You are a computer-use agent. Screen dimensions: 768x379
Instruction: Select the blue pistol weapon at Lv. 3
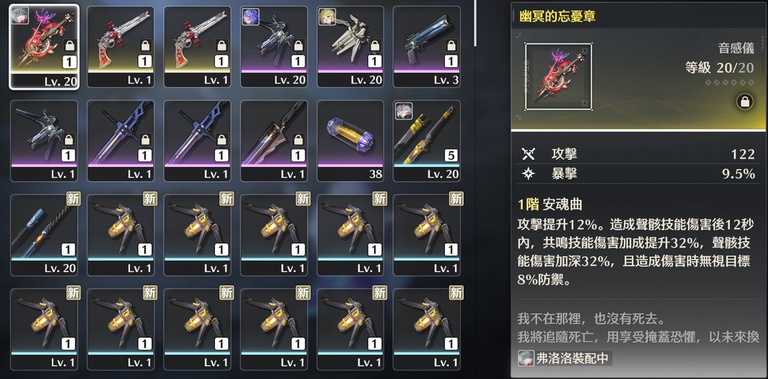coord(427,47)
